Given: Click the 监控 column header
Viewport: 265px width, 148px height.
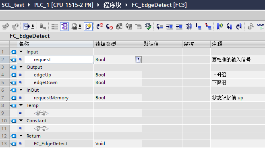Looking at the screenshot, I should click(197, 44).
